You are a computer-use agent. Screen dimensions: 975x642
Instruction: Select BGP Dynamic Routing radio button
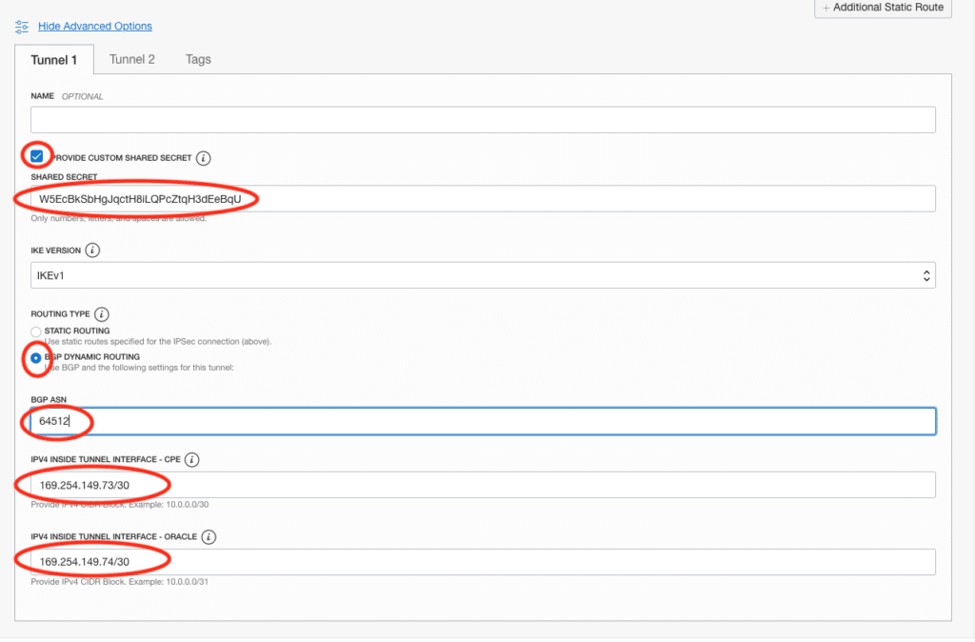point(36,358)
